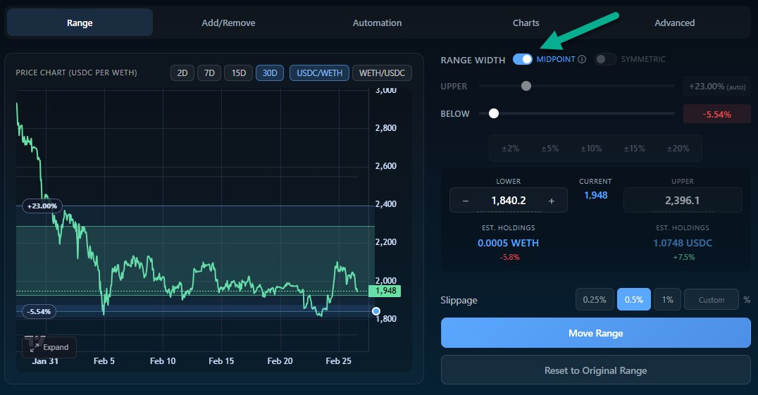Click the 0.0005 WETH holdings value
The width and height of the screenshot is (758, 395).
pyautogui.click(x=508, y=243)
